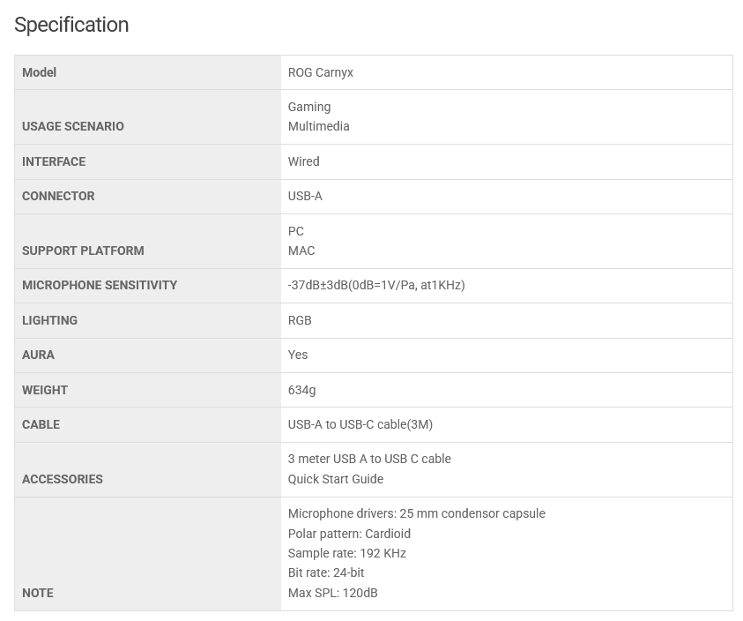Click the USAGE SCENARIO label

click(x=73, y=126)
